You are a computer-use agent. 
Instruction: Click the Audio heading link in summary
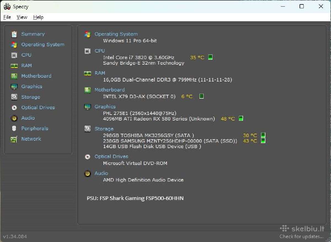[x=101, y=173]
